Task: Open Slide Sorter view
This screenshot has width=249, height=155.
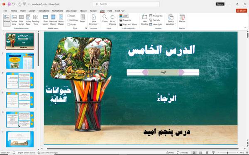Action: pos(21,20)
